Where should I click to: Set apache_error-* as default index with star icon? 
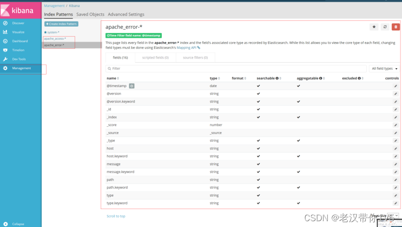click(374, 27)
